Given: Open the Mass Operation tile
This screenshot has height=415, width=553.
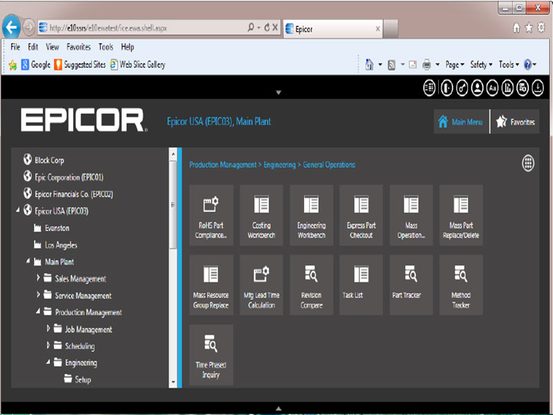Looking at the screenshot, I should (411, 215).
